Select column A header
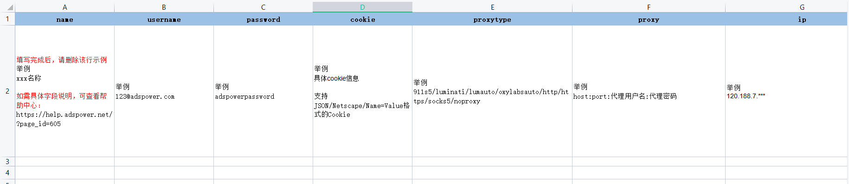Viewport: 849px width, 184px height. [x=64, y=7]
